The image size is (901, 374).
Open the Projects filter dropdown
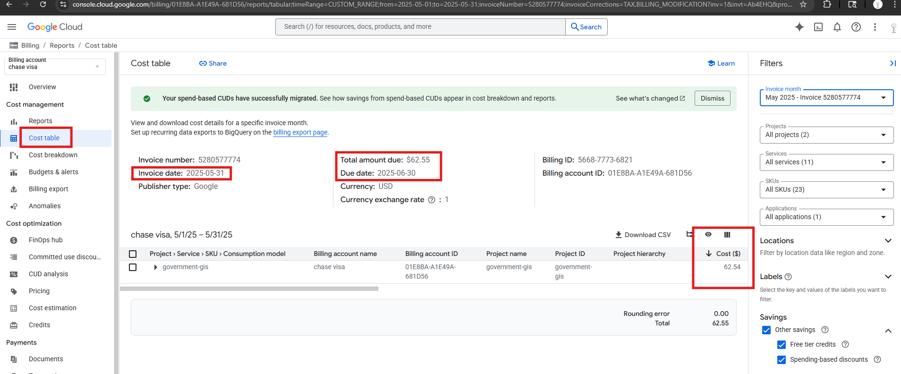pyautogui.click(x=826, y=135)
